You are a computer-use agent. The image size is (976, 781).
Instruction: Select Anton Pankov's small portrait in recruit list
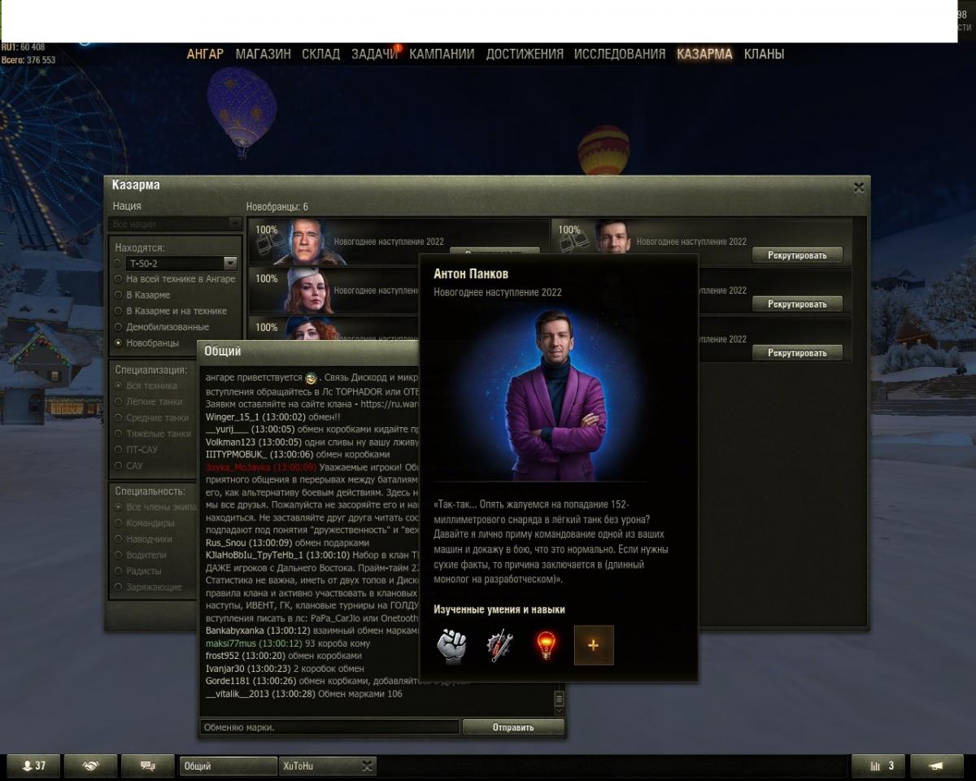612,237
